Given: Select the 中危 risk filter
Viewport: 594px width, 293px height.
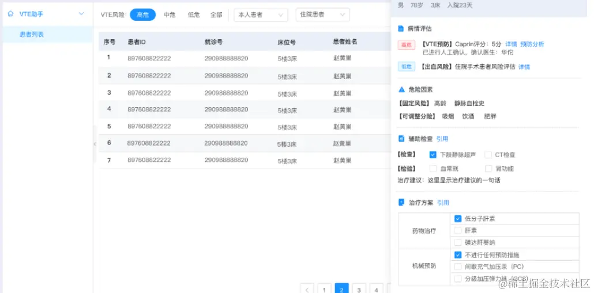Looking at the screenshot, I should 170,15.
